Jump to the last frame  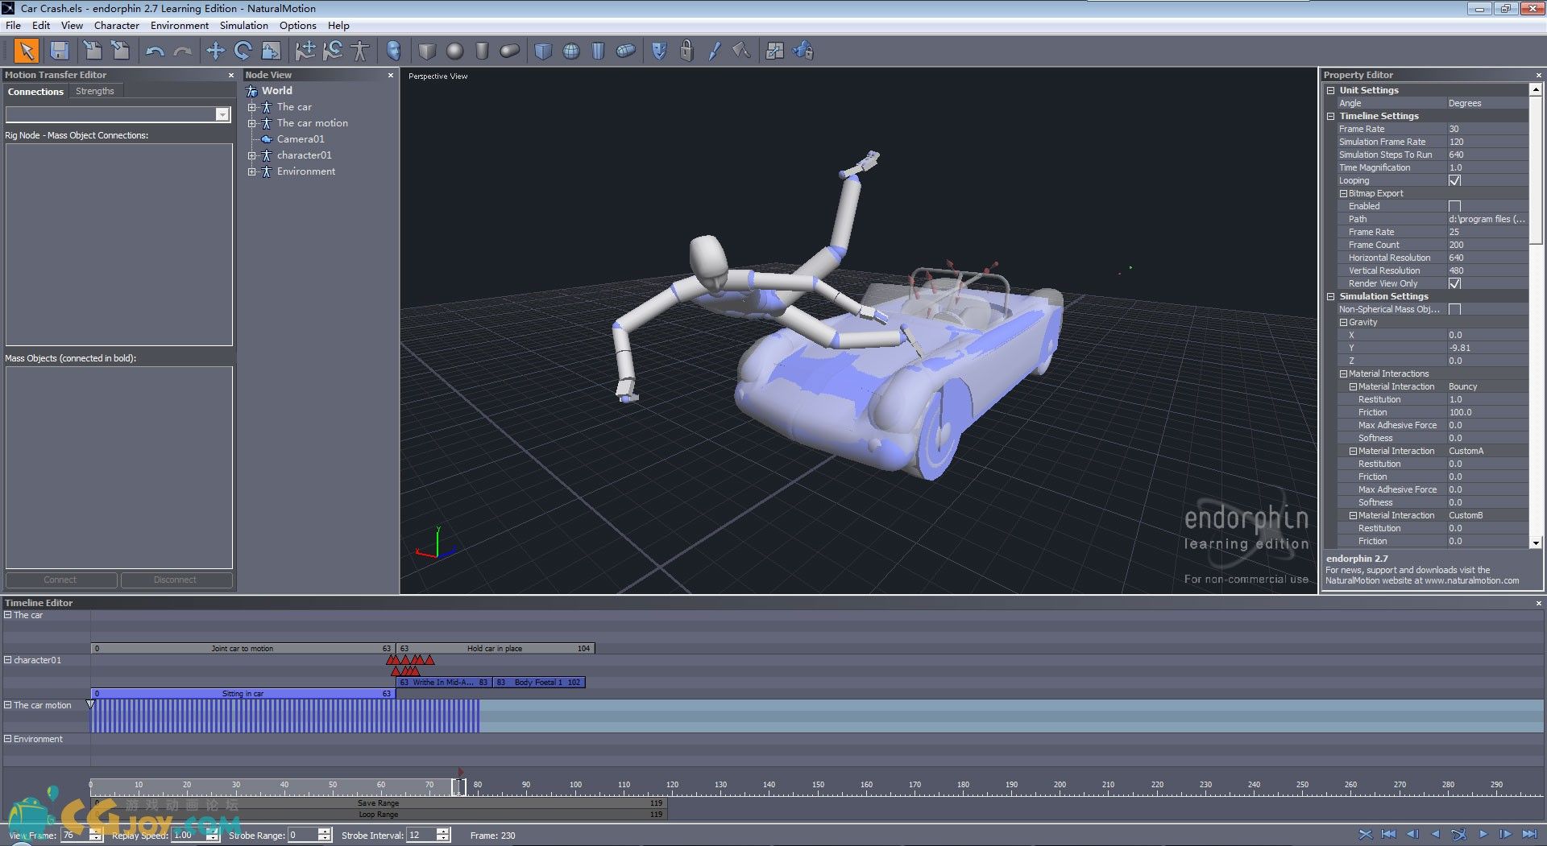[x=1529, y=835]
